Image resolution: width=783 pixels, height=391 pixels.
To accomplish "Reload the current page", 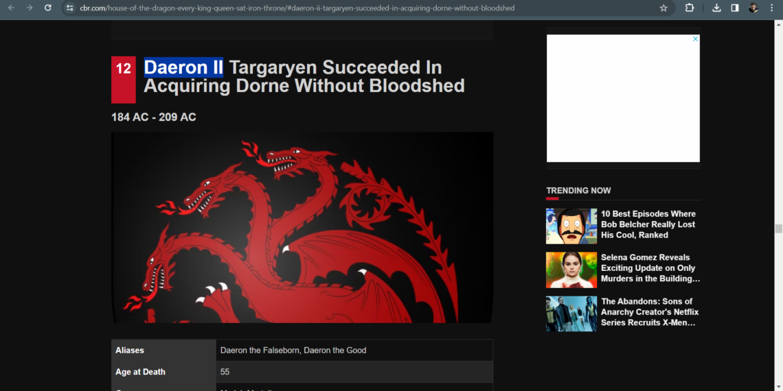I will (48, 8).
